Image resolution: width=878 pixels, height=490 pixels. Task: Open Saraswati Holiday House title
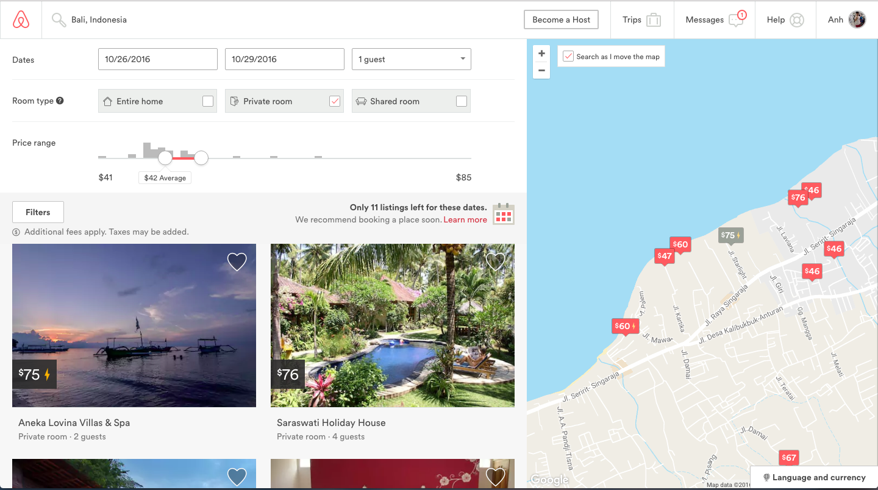pos(331,422)
